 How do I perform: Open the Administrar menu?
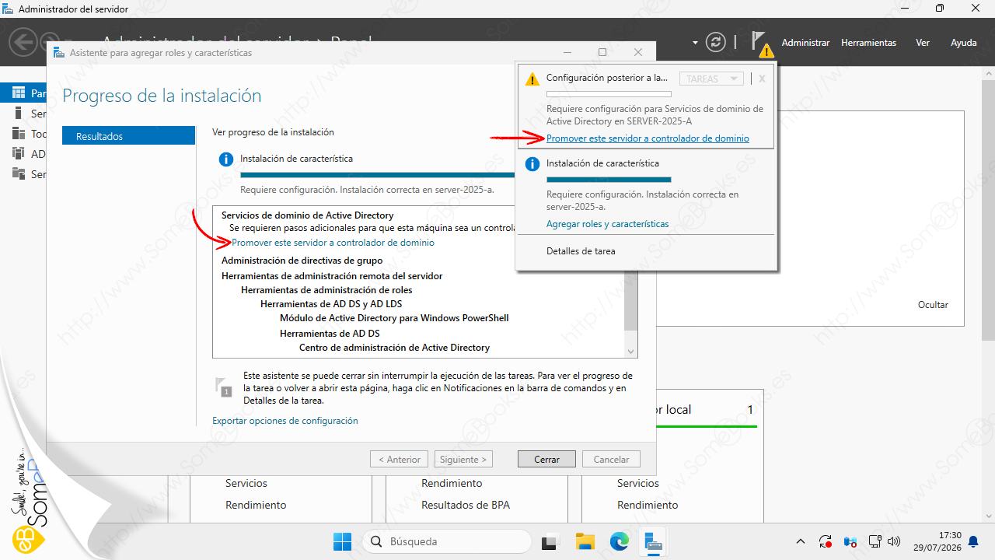805,43
